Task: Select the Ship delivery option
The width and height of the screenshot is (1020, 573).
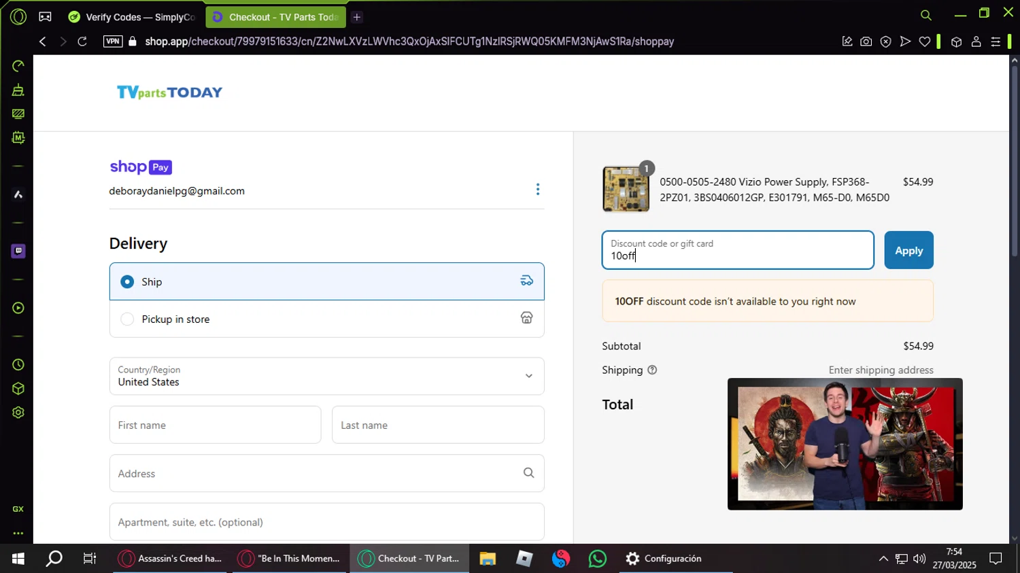Action: 127,281
